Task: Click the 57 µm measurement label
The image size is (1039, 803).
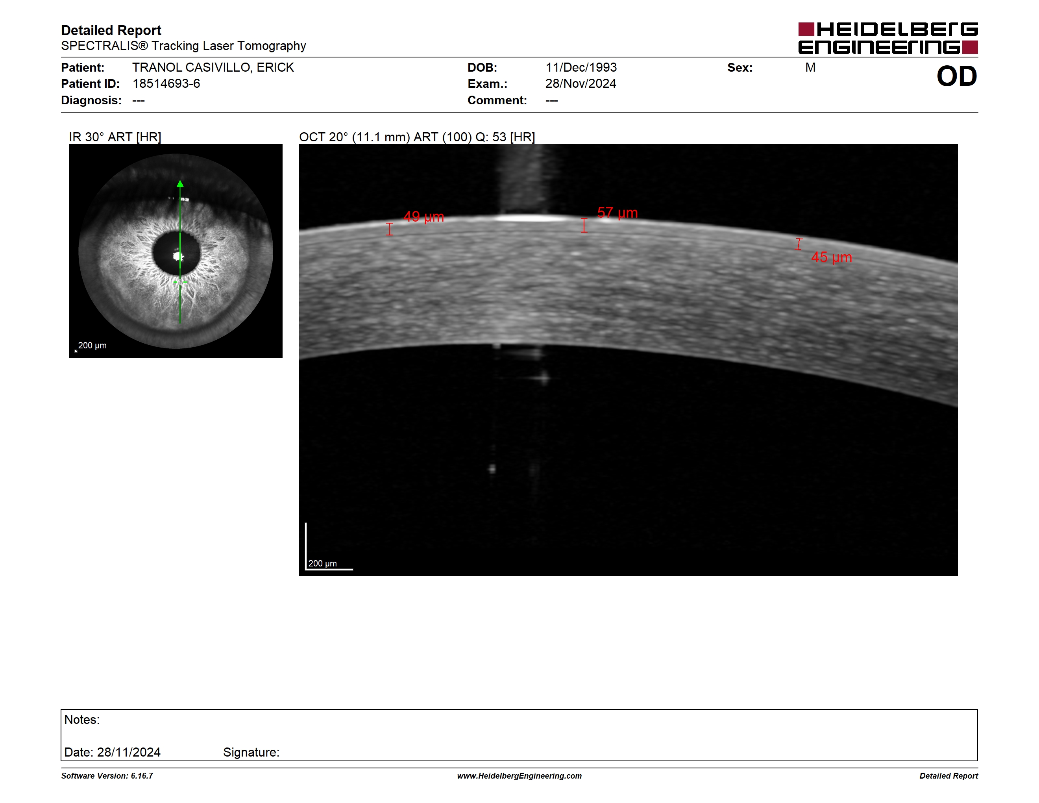Action: [617, 213]
